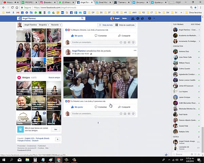The height and width of the screenshot is (163, 204).
Task: Switch to Vista de cuadrícula
Action: click(125, 25)
